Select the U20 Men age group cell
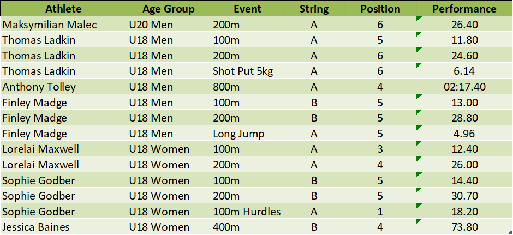 [x=151, y=25]
